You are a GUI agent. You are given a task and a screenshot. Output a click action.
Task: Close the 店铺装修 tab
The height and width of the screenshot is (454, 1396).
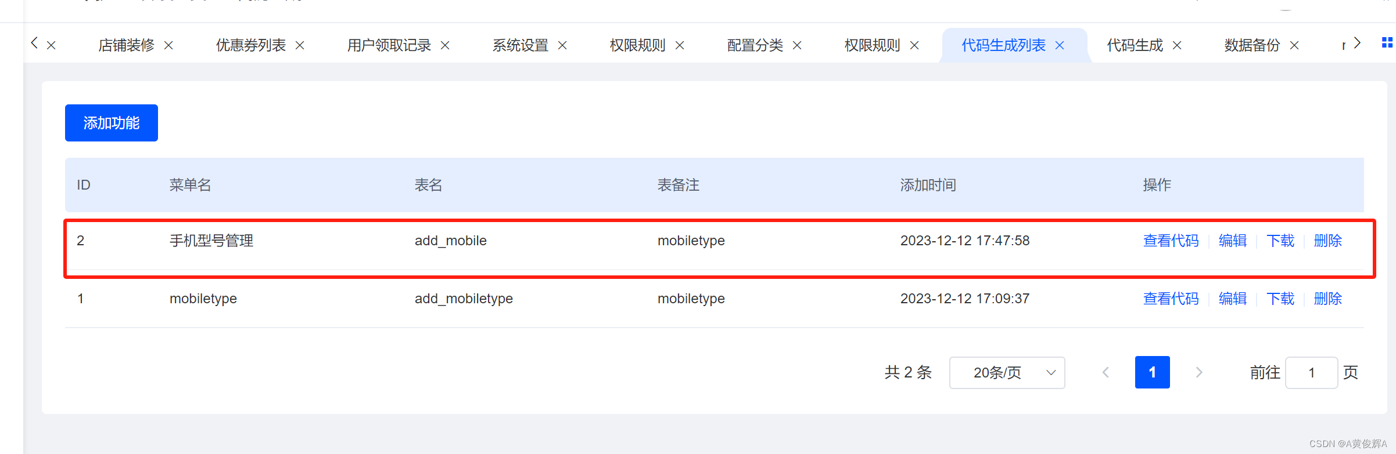168,45
